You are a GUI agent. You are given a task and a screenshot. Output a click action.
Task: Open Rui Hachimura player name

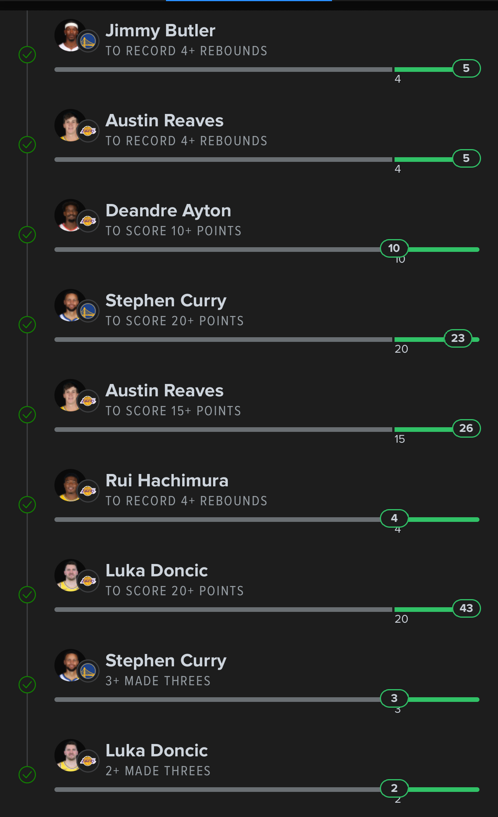[167, 481]
